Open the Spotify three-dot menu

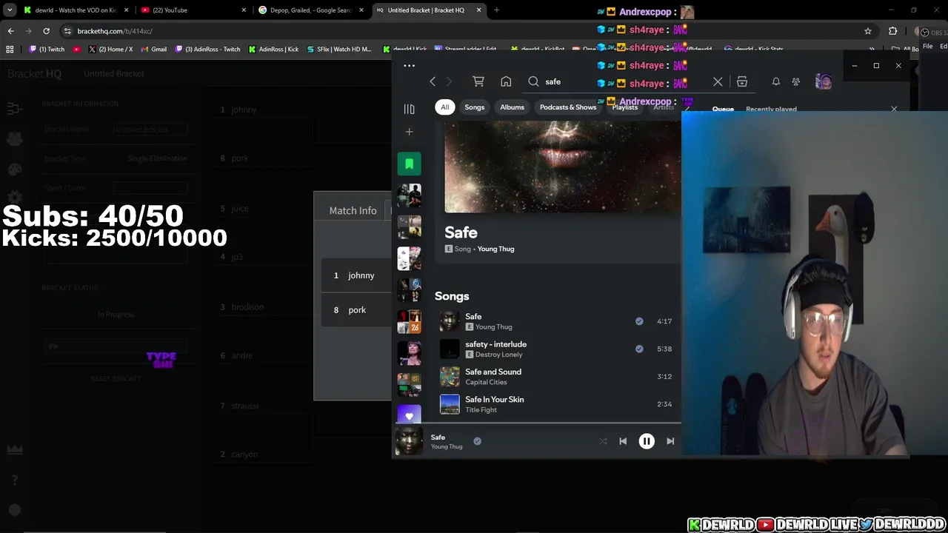(409, 65)
